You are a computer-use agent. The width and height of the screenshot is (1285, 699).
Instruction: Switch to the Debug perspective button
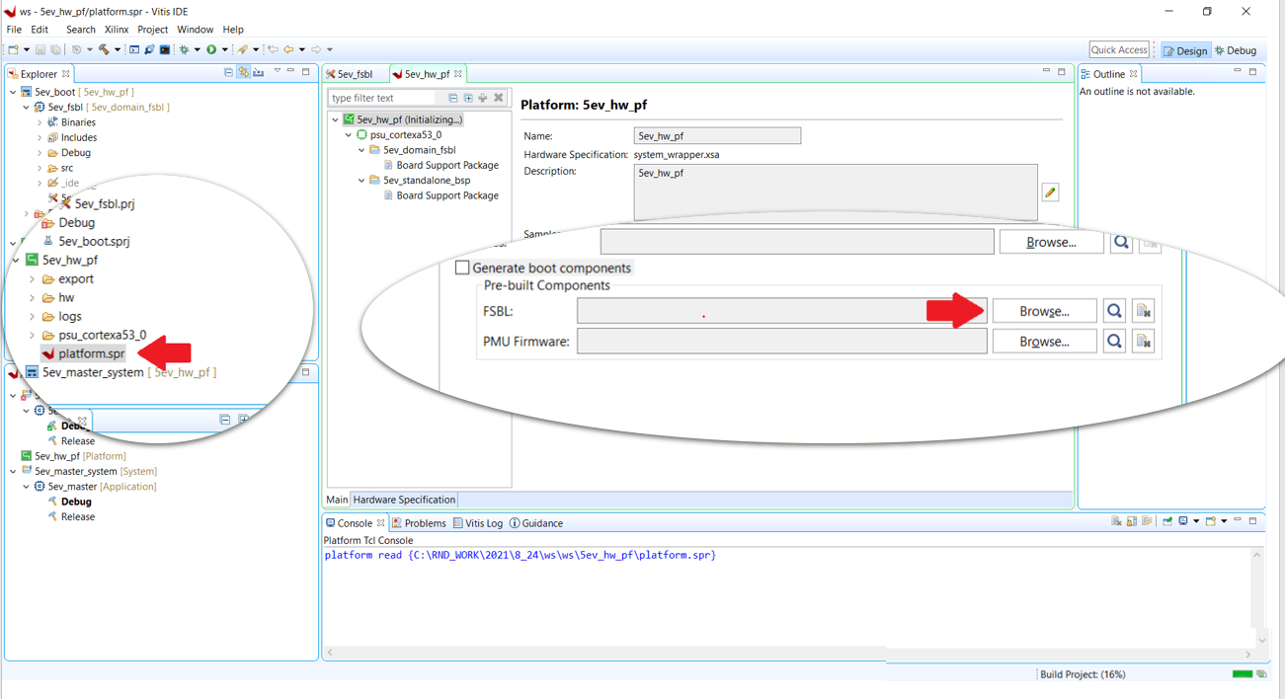click(1237, 50)
